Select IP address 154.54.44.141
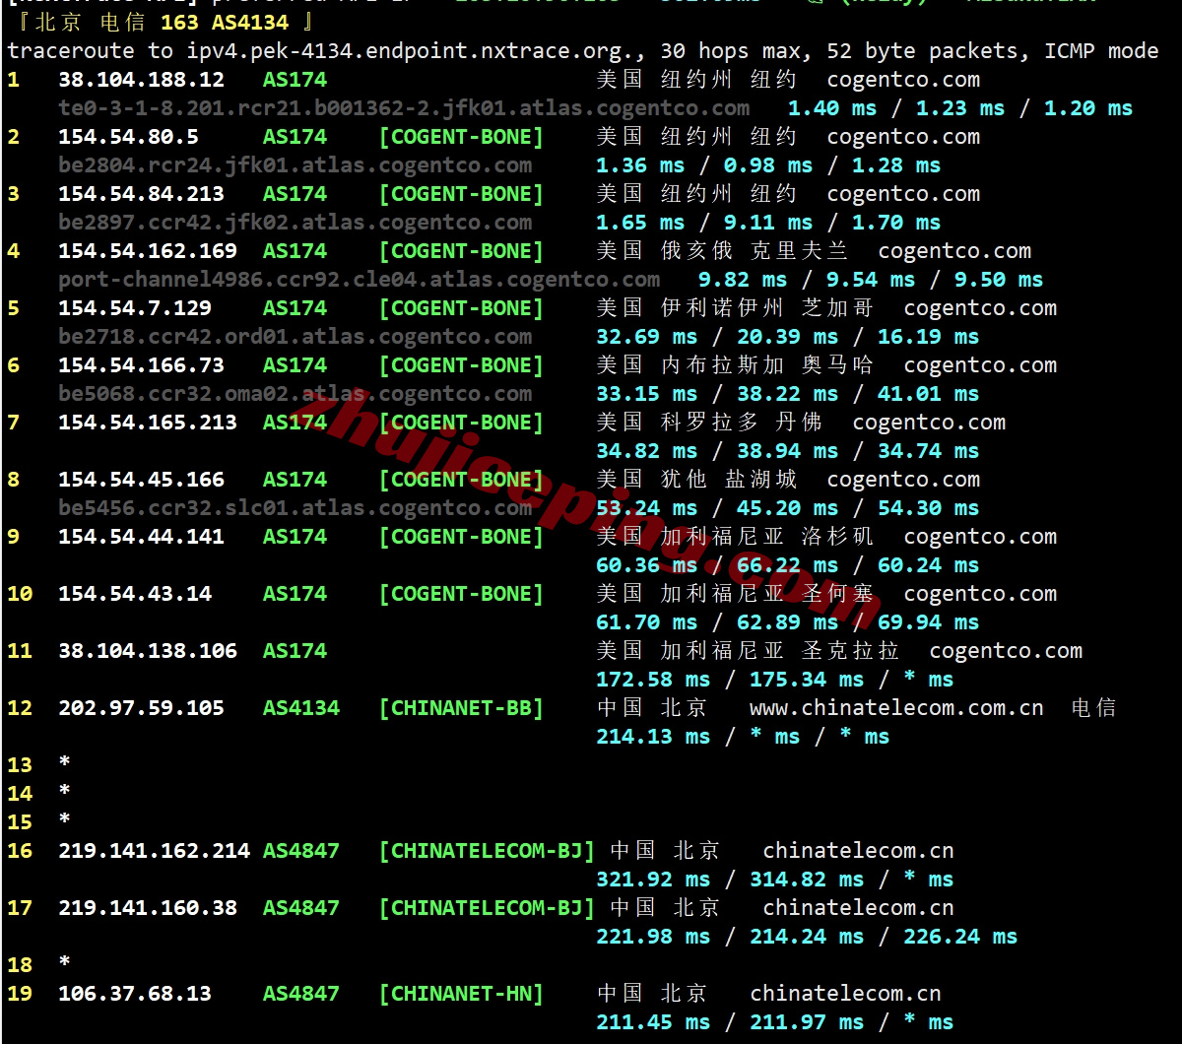This screenshot has height=1044, width=1182. click(x=141, y=537)
